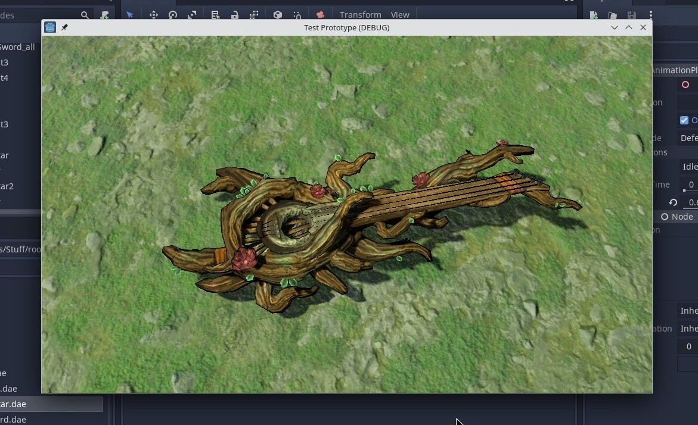Screen dimensions: 698x425
Task: Lock the selected object with padlock icon
Action: click(235, 15)
